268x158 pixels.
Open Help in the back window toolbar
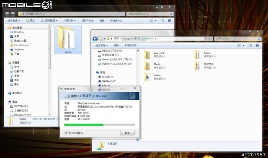pos(169,21)
